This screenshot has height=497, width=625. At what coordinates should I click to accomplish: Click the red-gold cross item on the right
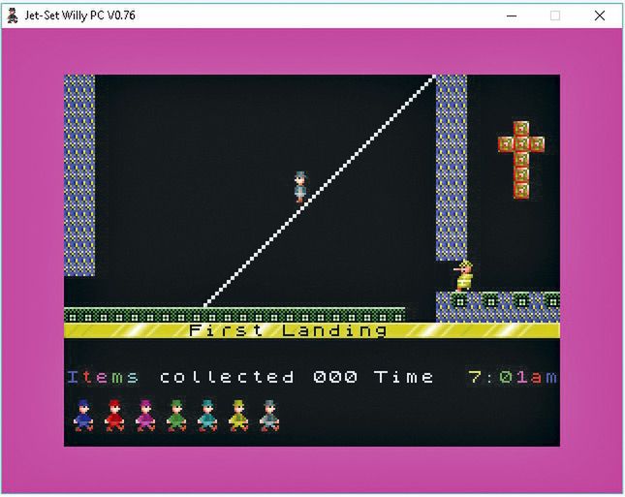point(521,160)
